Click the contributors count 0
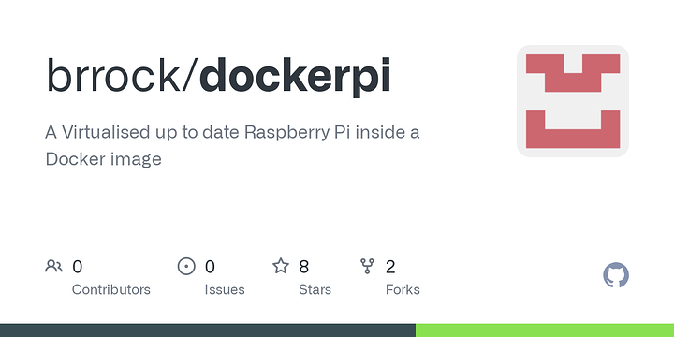Viewport: 674px width, 337px height. coord(77,267)
